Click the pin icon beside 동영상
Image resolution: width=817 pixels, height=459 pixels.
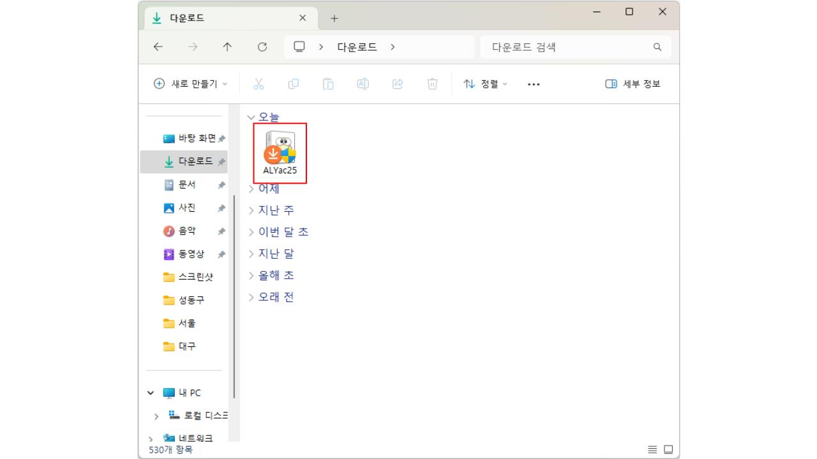[x=221, y=254]
